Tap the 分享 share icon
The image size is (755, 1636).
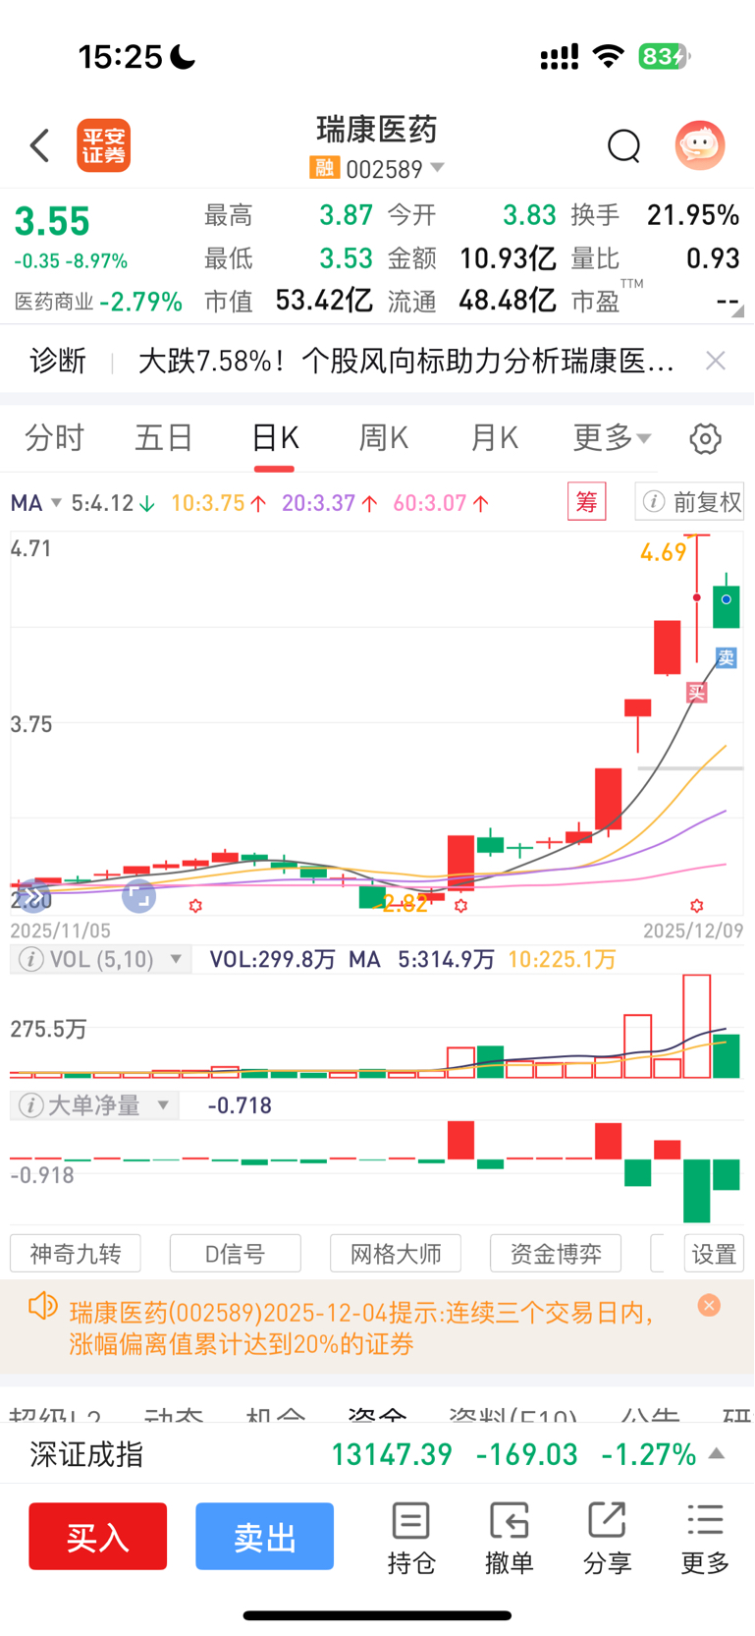(607, 1539)
